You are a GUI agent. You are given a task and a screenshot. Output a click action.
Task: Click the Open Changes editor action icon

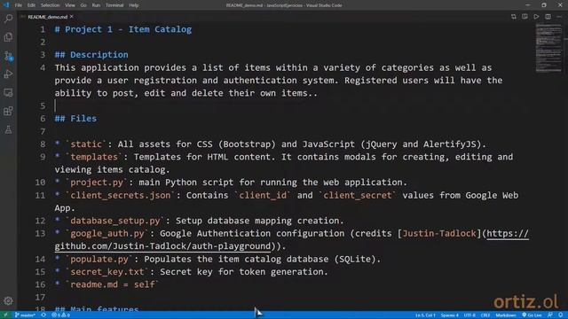(514, 17)
